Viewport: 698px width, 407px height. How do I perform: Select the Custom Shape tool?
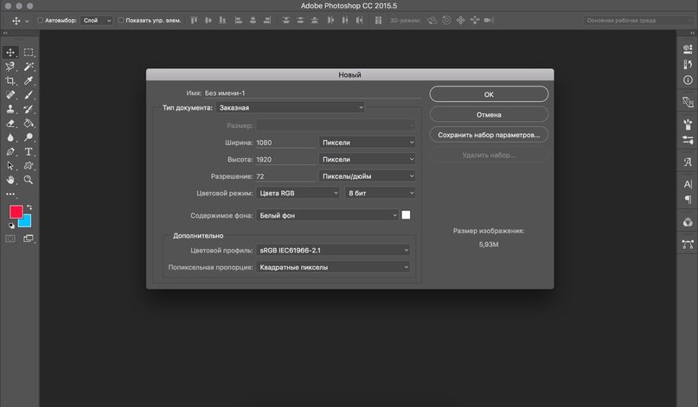pos(29,166)
